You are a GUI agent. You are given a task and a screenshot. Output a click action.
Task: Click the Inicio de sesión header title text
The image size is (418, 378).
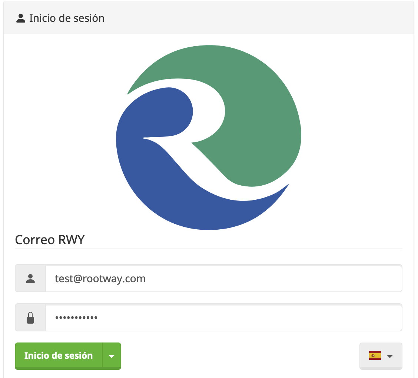(67, 18)
